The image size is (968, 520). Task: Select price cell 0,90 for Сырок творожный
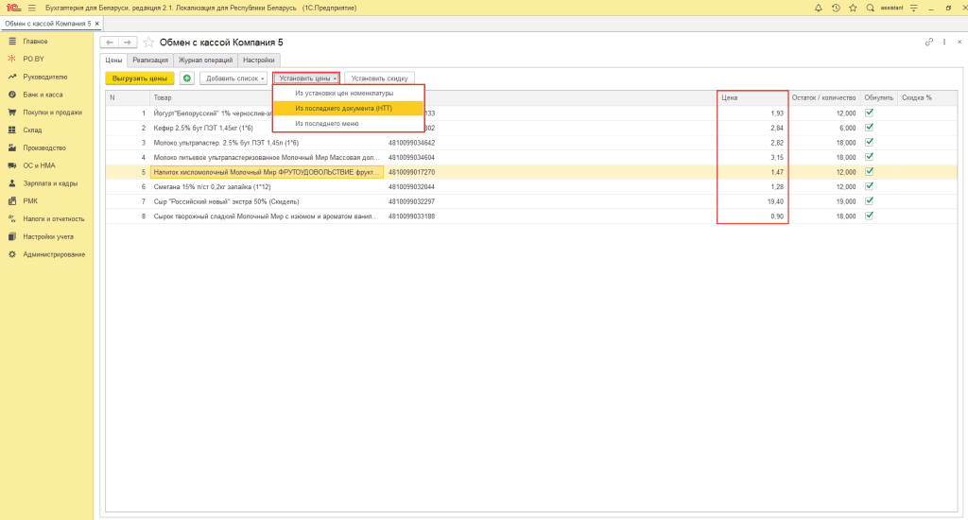click(752, 217)
